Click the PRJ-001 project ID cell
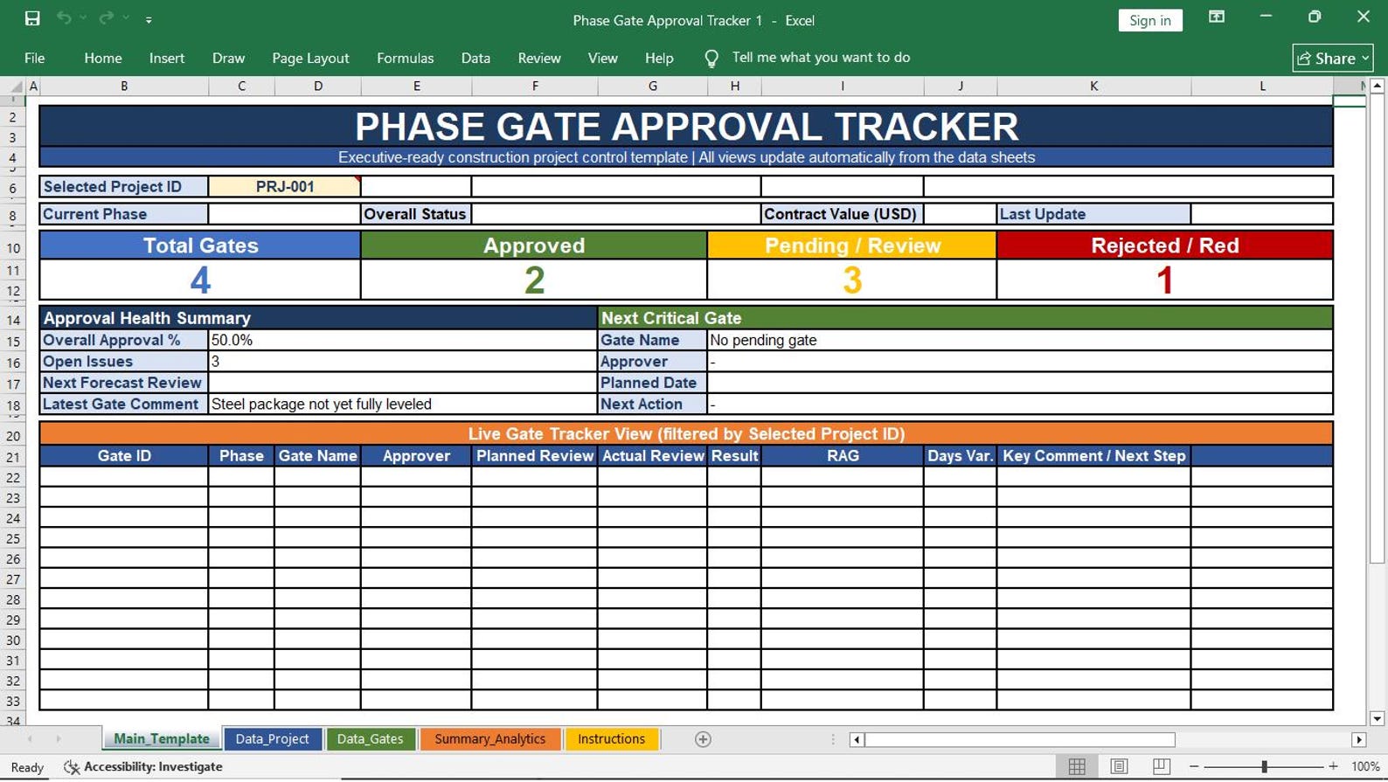Screen dimensions: 1388x782 point(285,186)
